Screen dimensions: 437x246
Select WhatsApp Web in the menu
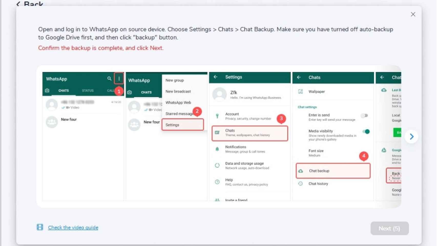(x=178, y=102)
